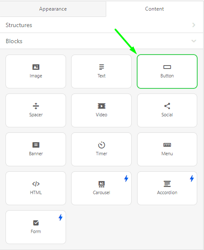Open the Content tab
Image resolution: width=204 pixels, height=250 pixels.
point(154,9)
